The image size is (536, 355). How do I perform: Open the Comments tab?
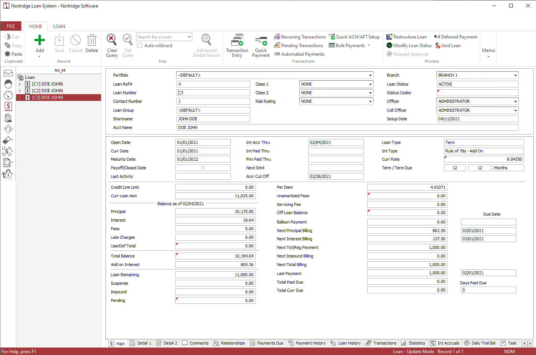tap(195, 343)
